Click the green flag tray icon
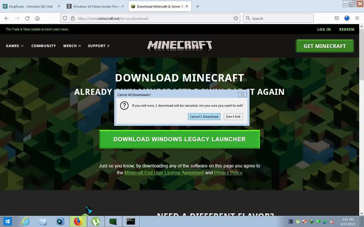 pos(318,222)
